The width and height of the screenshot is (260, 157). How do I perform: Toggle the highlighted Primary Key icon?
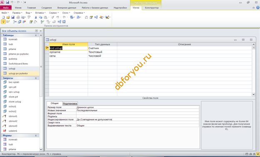coord(3,22)
